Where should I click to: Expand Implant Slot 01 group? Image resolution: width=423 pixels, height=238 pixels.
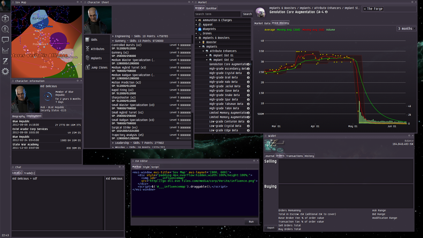point(207,55)
